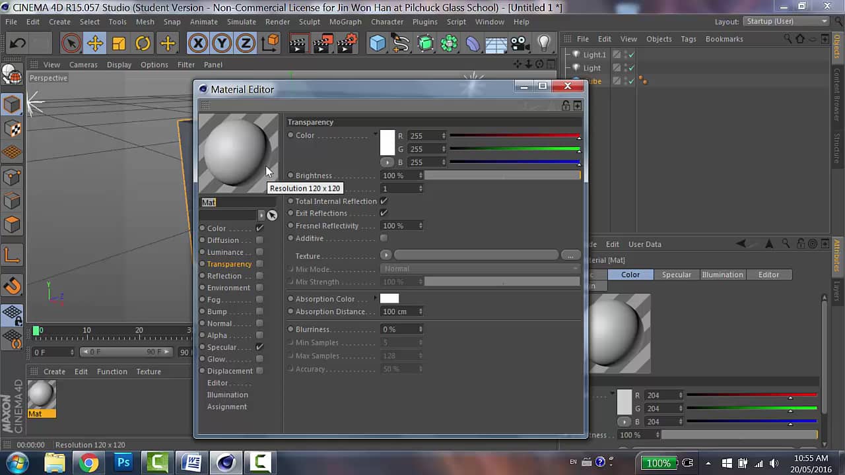Image resolution: width=845 pixels, height=475 pixels.
Task: Add a Camera object
Action: click(x=520, y=44)
